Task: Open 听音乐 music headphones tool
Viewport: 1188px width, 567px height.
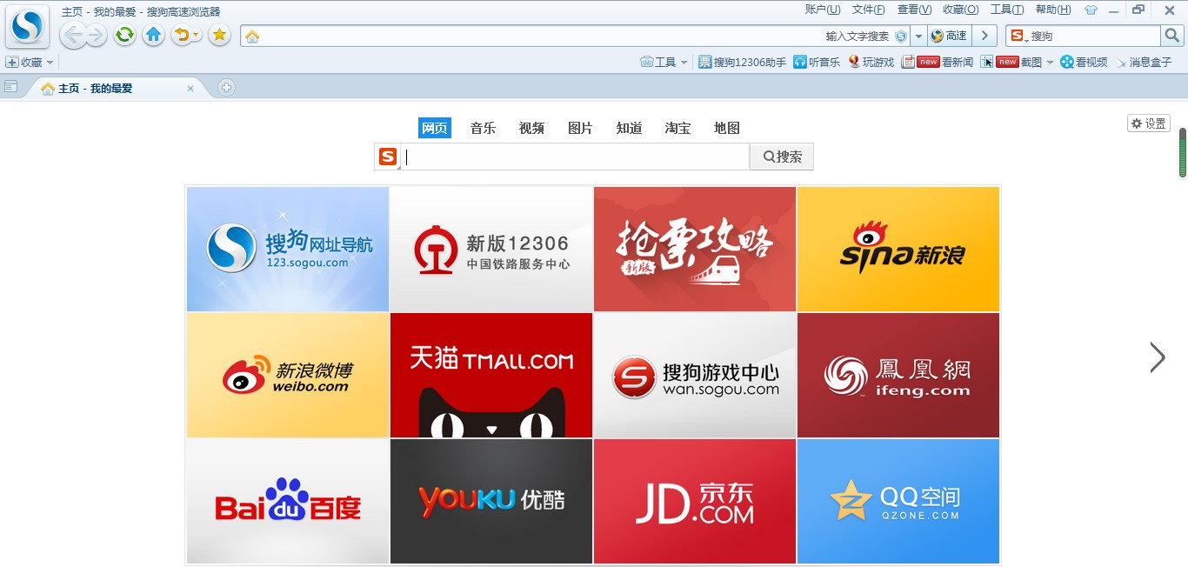Action: (x=817, y=63)
